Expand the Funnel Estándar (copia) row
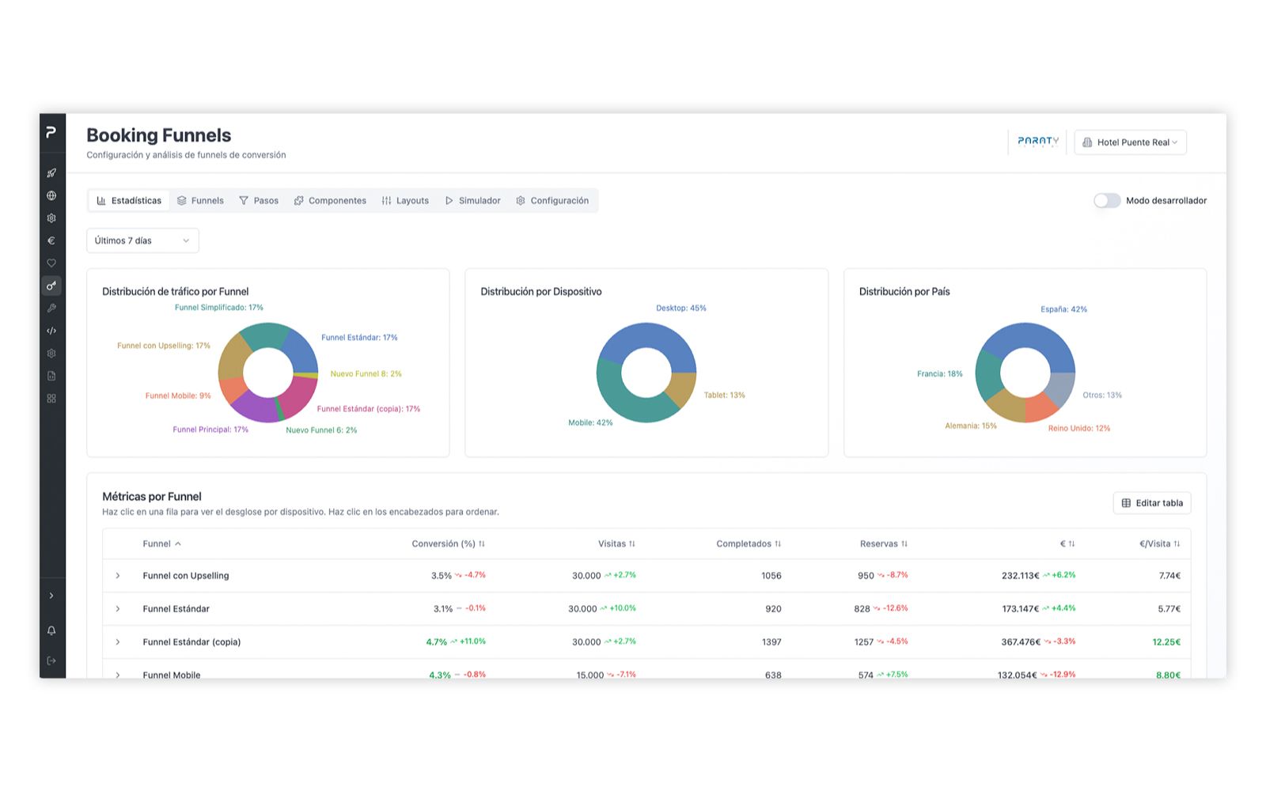 [118, 642]
